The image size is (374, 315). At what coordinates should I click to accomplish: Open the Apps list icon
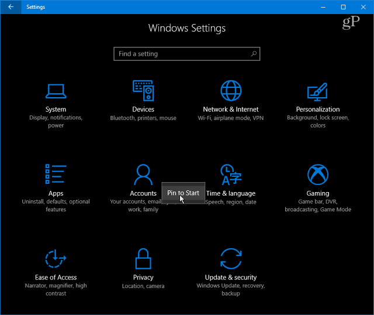[56, 174]
